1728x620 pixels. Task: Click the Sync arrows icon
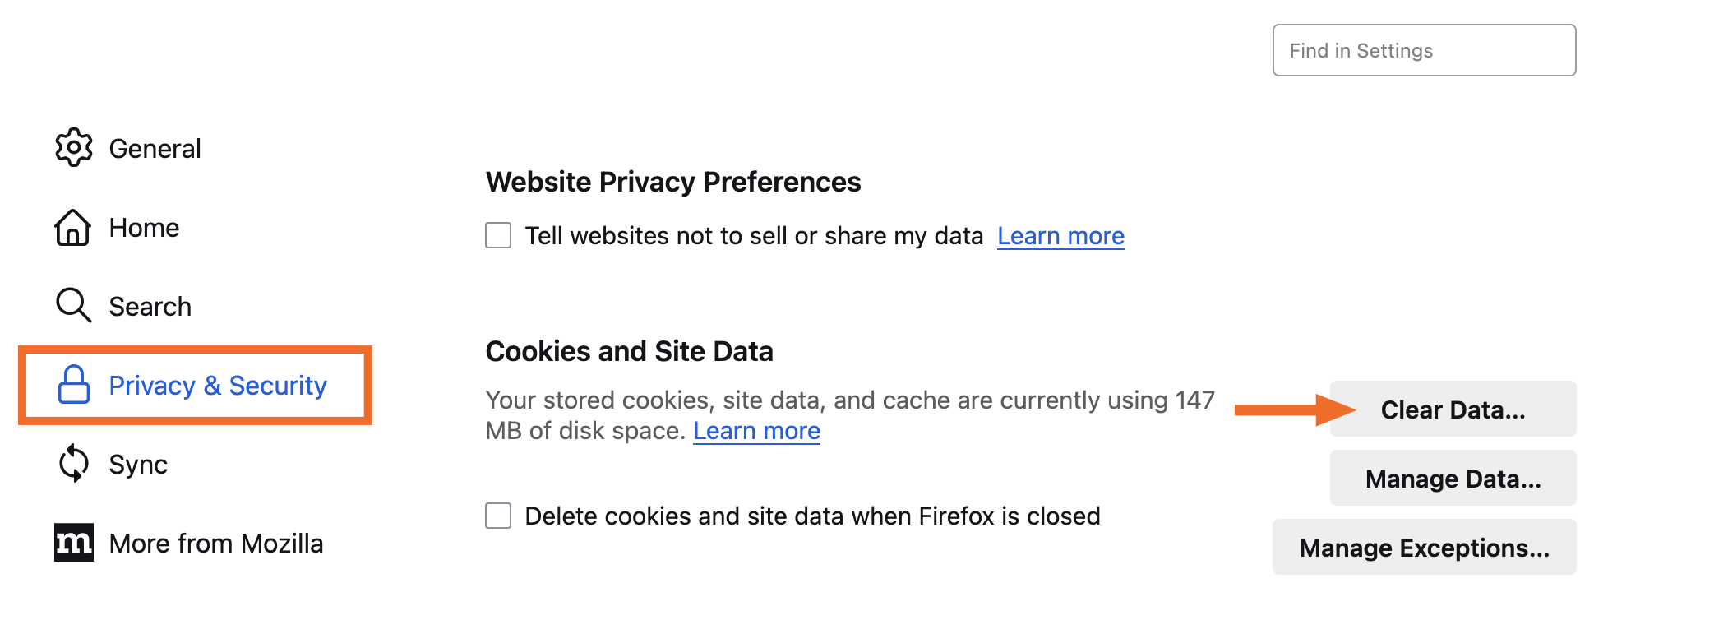73,464
